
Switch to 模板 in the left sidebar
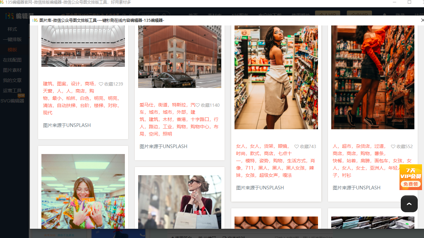[12, 50]
